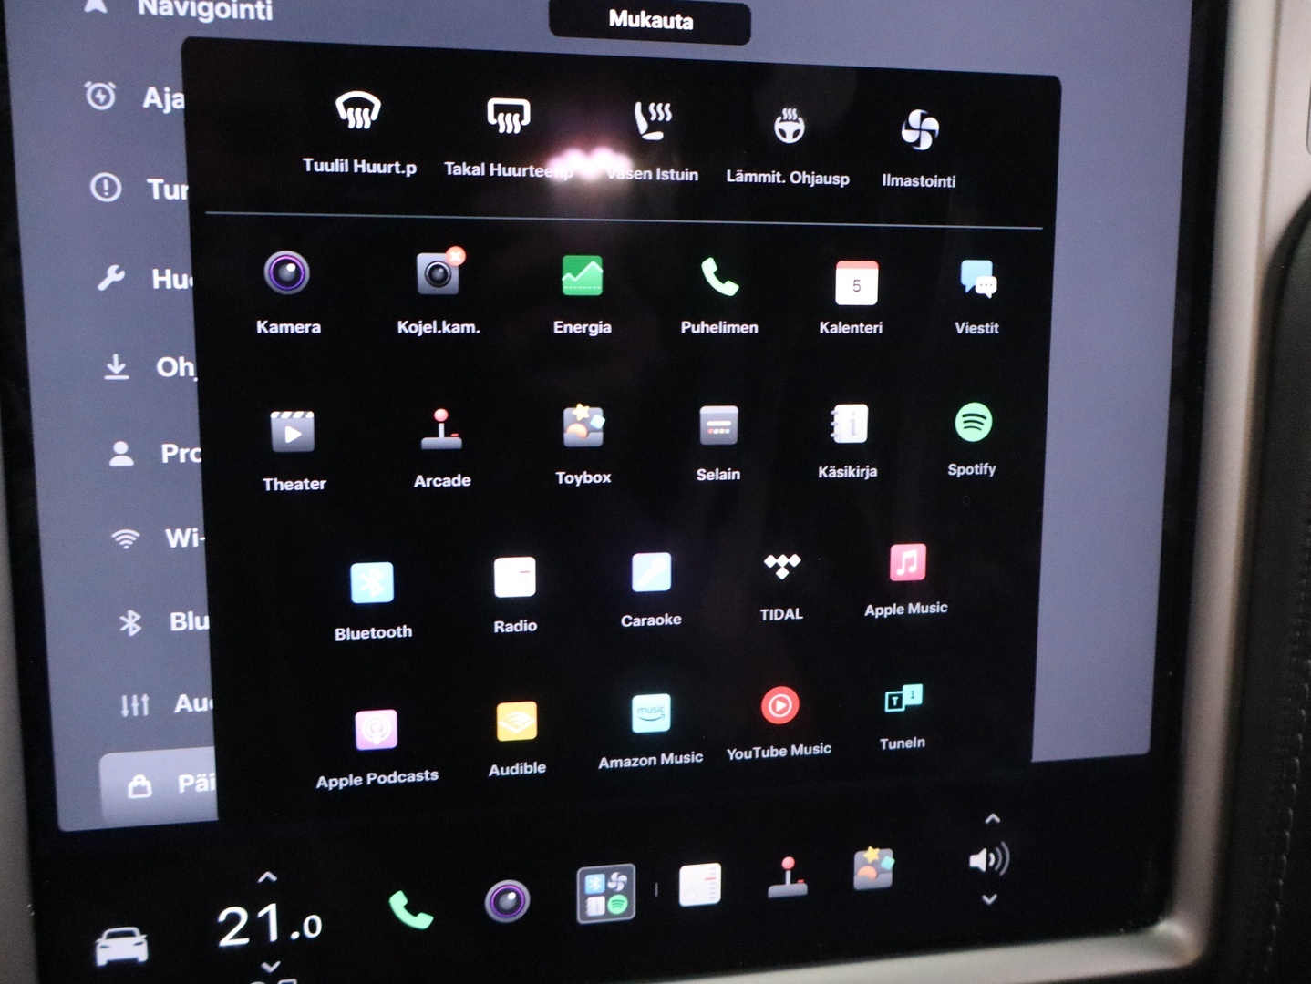Toggle left seat heater (Vasen Istuin)
This screenshot has height=984, width=1311.
[x=652, y=141]
